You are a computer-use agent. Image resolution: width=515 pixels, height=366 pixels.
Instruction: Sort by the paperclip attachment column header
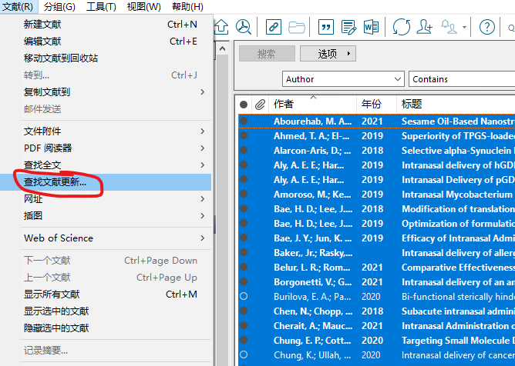click(x=260, y=105)
